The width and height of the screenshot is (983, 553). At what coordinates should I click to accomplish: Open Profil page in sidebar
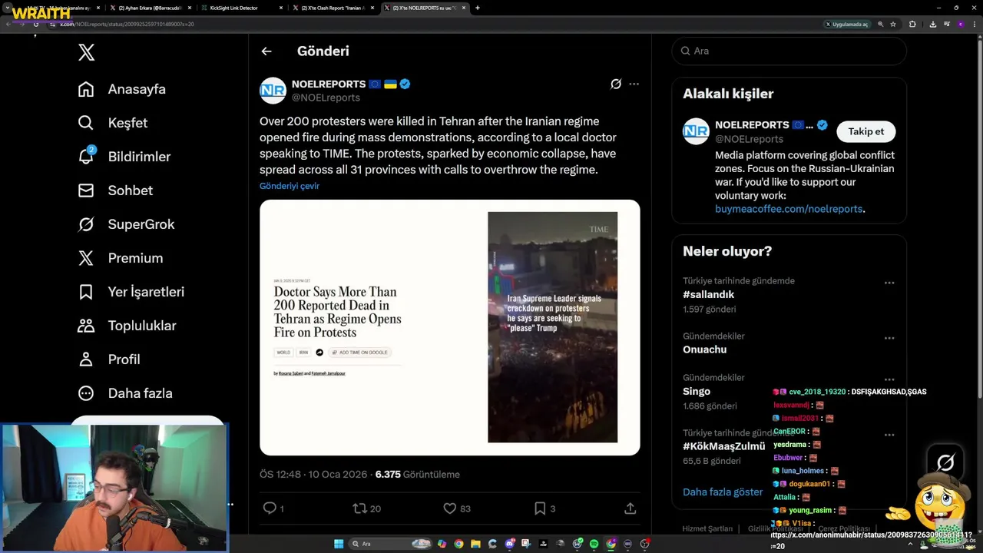click(109, 359)
